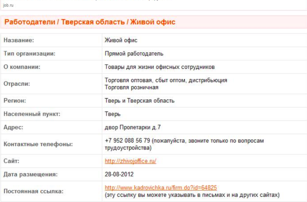Select 'Торговля оптовая, сбыт оптом, дистрибьюция' line
This screenshot has width=307, height=202.
[x=166, y=80]
